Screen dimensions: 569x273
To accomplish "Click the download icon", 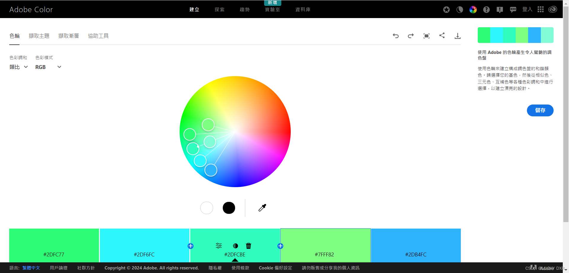I will (x=458, y=36).
